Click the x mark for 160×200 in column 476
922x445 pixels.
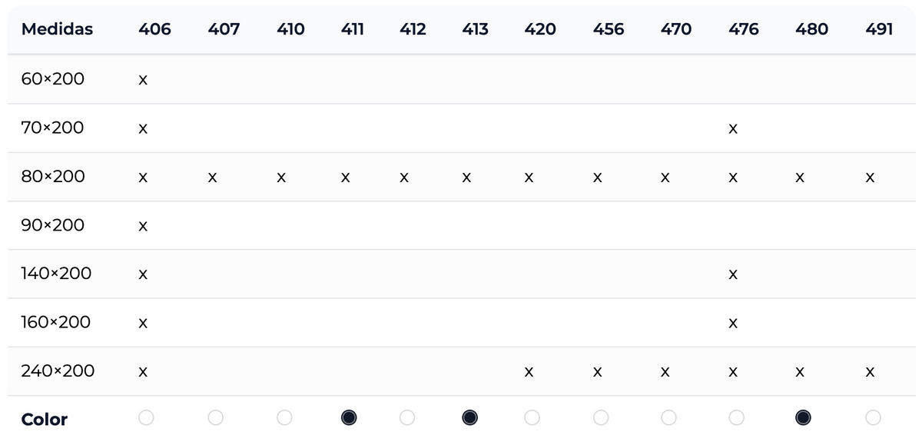tap(733, 324)
